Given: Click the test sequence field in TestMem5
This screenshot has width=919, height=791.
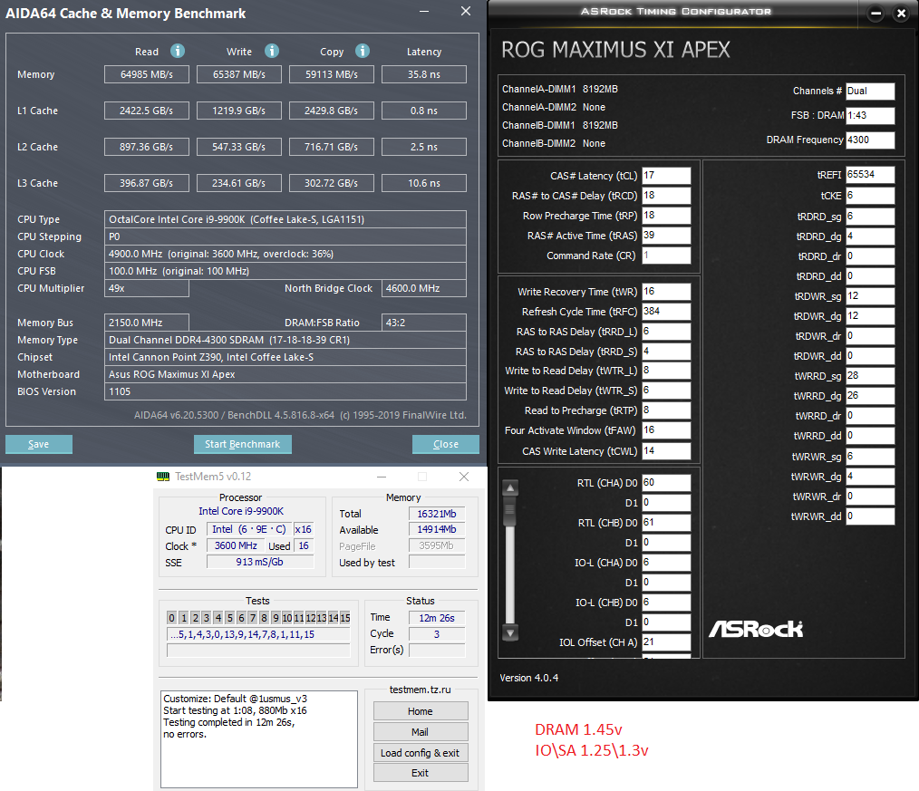Looking at the screenshot, I should 258,634.
